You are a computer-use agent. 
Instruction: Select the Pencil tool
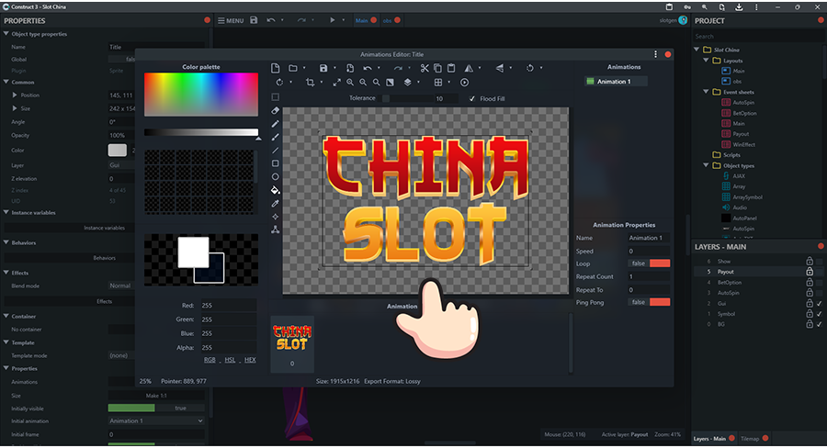276,123
